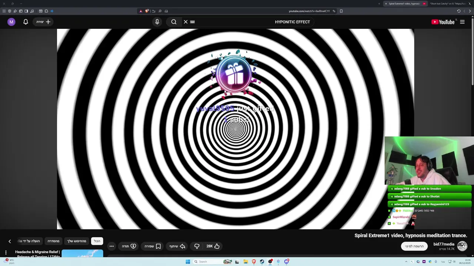Reload the page with the refresh icon

459,11
